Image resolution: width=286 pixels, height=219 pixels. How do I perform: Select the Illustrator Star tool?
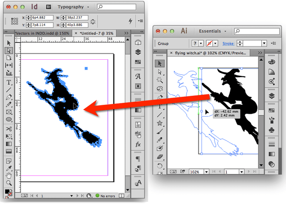[x=160, y=123]
